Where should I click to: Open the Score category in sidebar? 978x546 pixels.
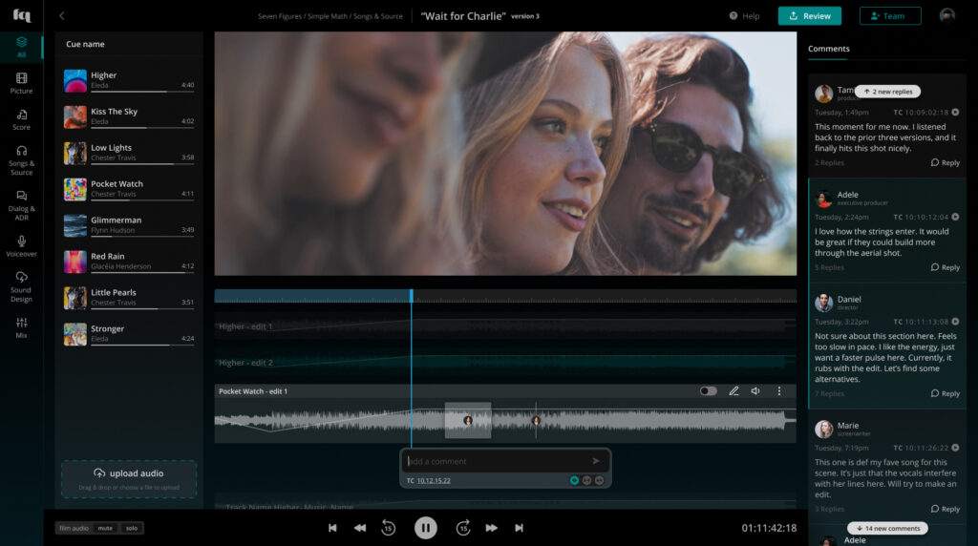pos(21,119)
